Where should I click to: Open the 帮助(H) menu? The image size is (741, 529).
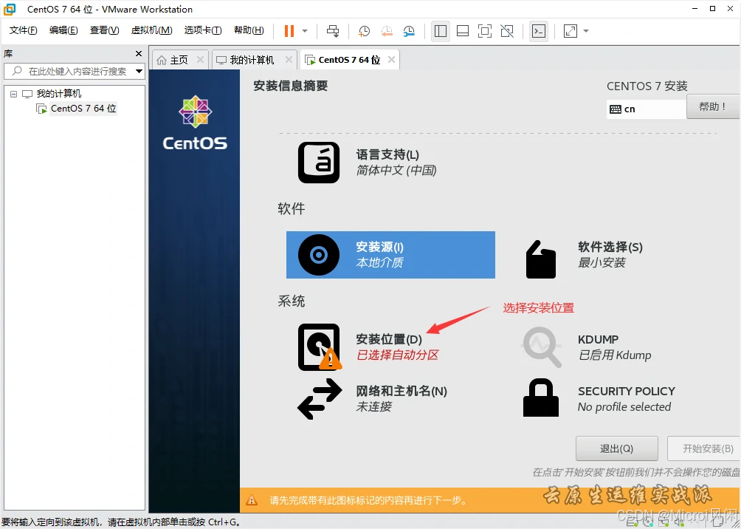pyautogui.click(x=249, y=30)
